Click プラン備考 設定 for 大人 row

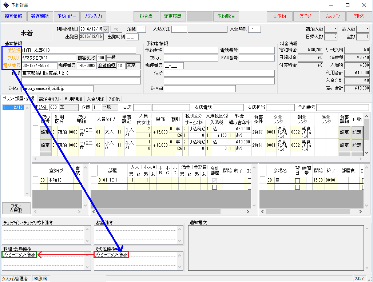45,132
